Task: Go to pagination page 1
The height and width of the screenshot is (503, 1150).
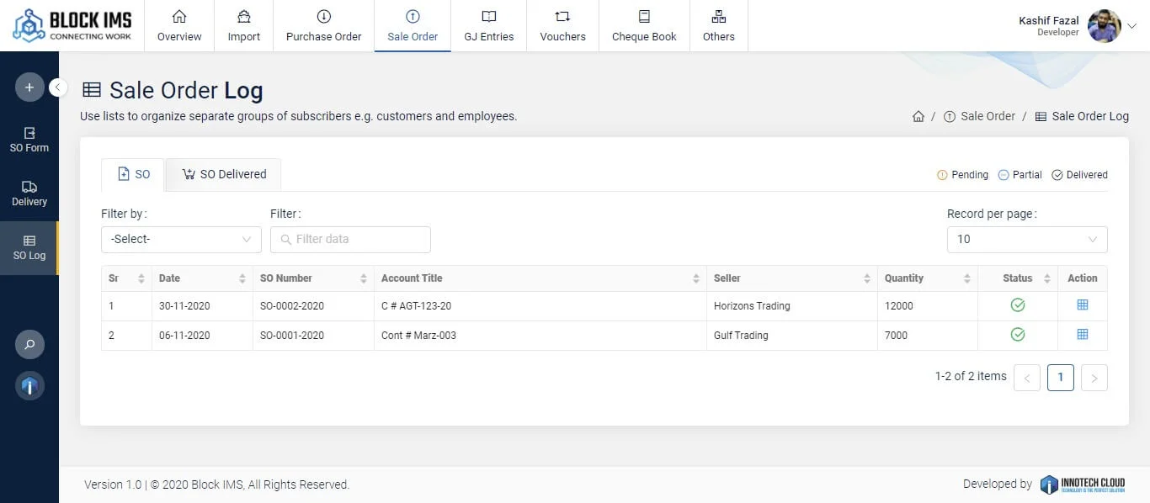Action: [1060, 378]
